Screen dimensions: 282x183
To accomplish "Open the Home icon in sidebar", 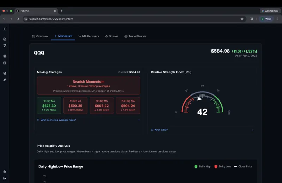I will [x=5, y=39].
